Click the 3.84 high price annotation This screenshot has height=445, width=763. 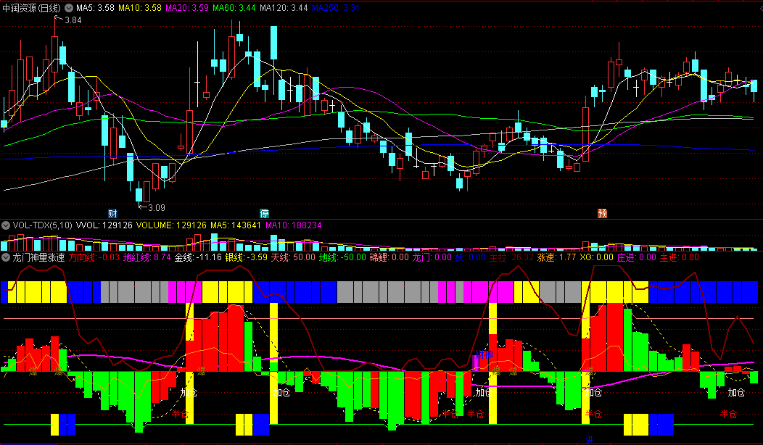tap(73, 20)
